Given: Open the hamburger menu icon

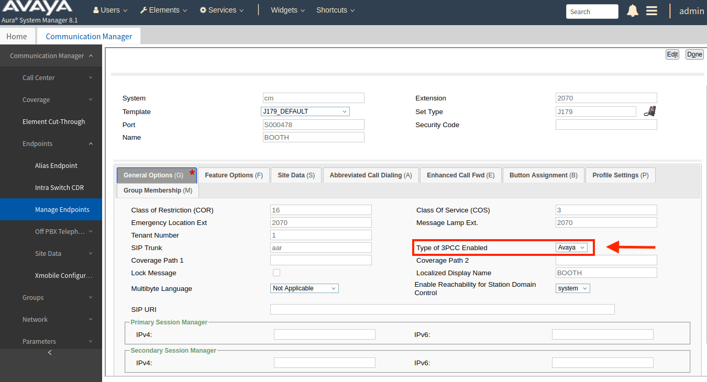Looking at the screenshot, I should [x=651, y=11].
